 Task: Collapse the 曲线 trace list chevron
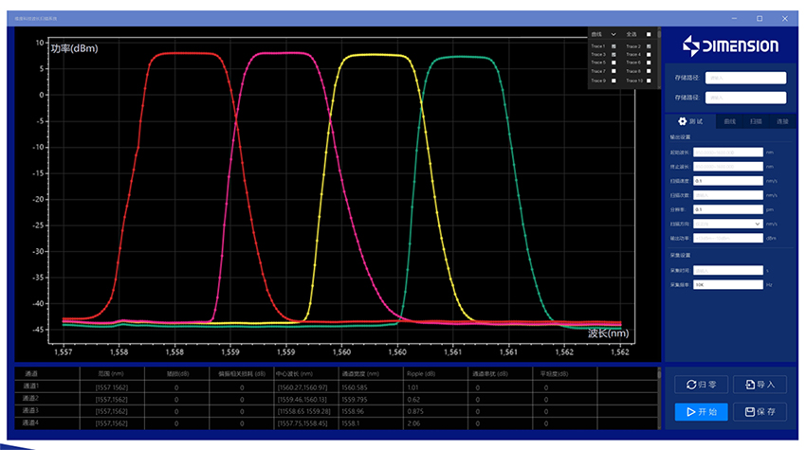(x=614, y=34)
